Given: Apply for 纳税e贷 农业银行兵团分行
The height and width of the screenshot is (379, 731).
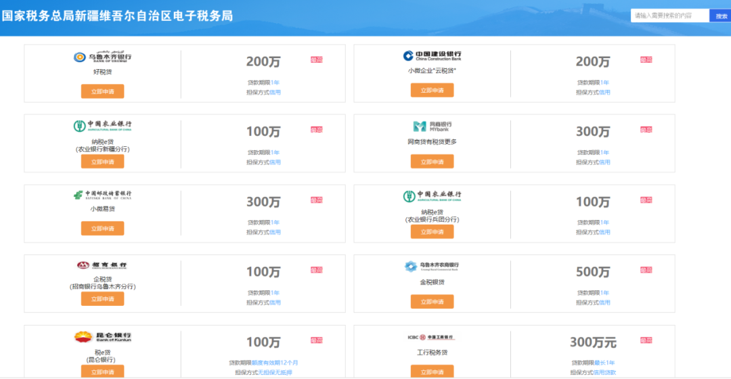Looking at the screenshot, I should [x=432, y=231].
